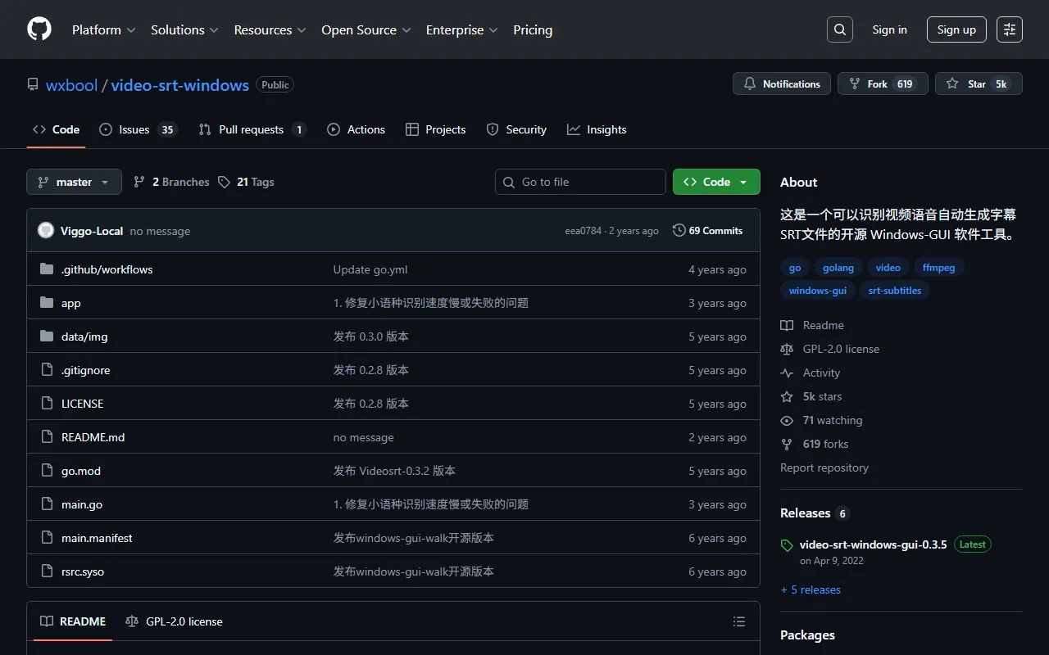Viewport: 1049px width, 655px height.
Task: Click the Notifications bell button
Action: pos(782,84)
